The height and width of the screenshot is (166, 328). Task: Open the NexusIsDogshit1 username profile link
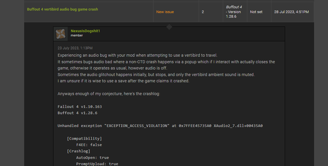85,31
